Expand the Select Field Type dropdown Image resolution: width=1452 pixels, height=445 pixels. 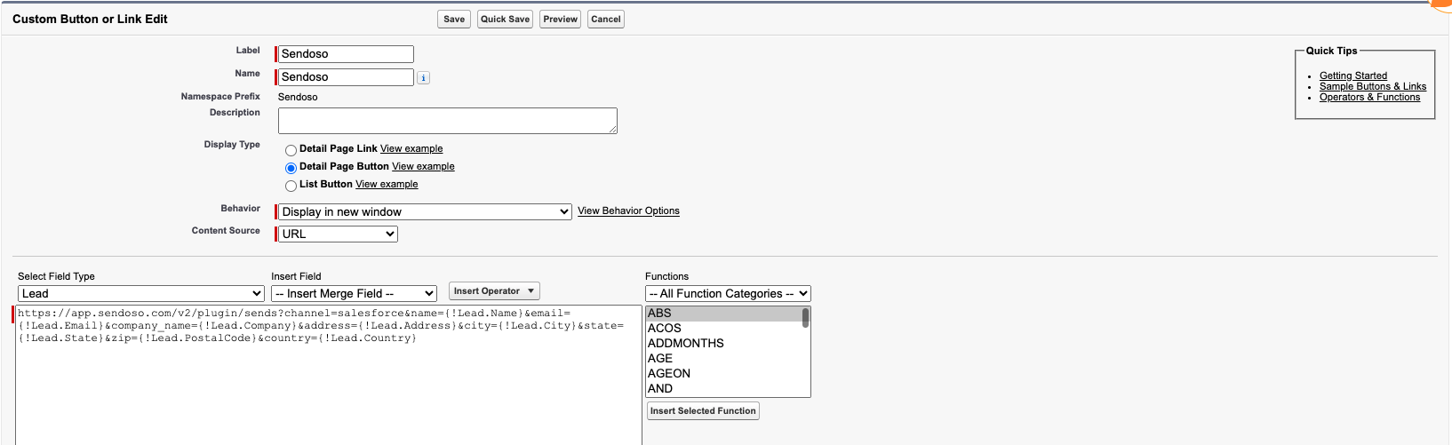click(141, 293)
